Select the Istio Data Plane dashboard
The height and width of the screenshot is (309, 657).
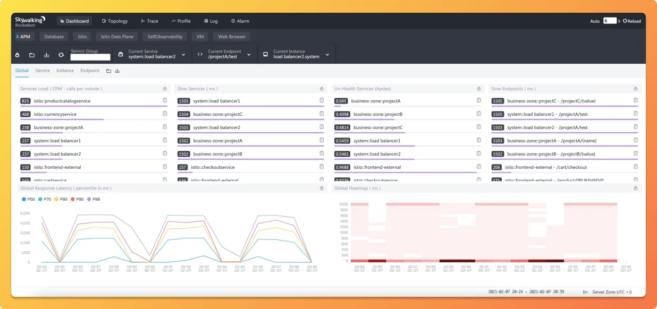click(117, 37)
